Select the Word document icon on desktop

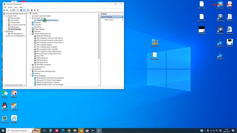[230, 30]
